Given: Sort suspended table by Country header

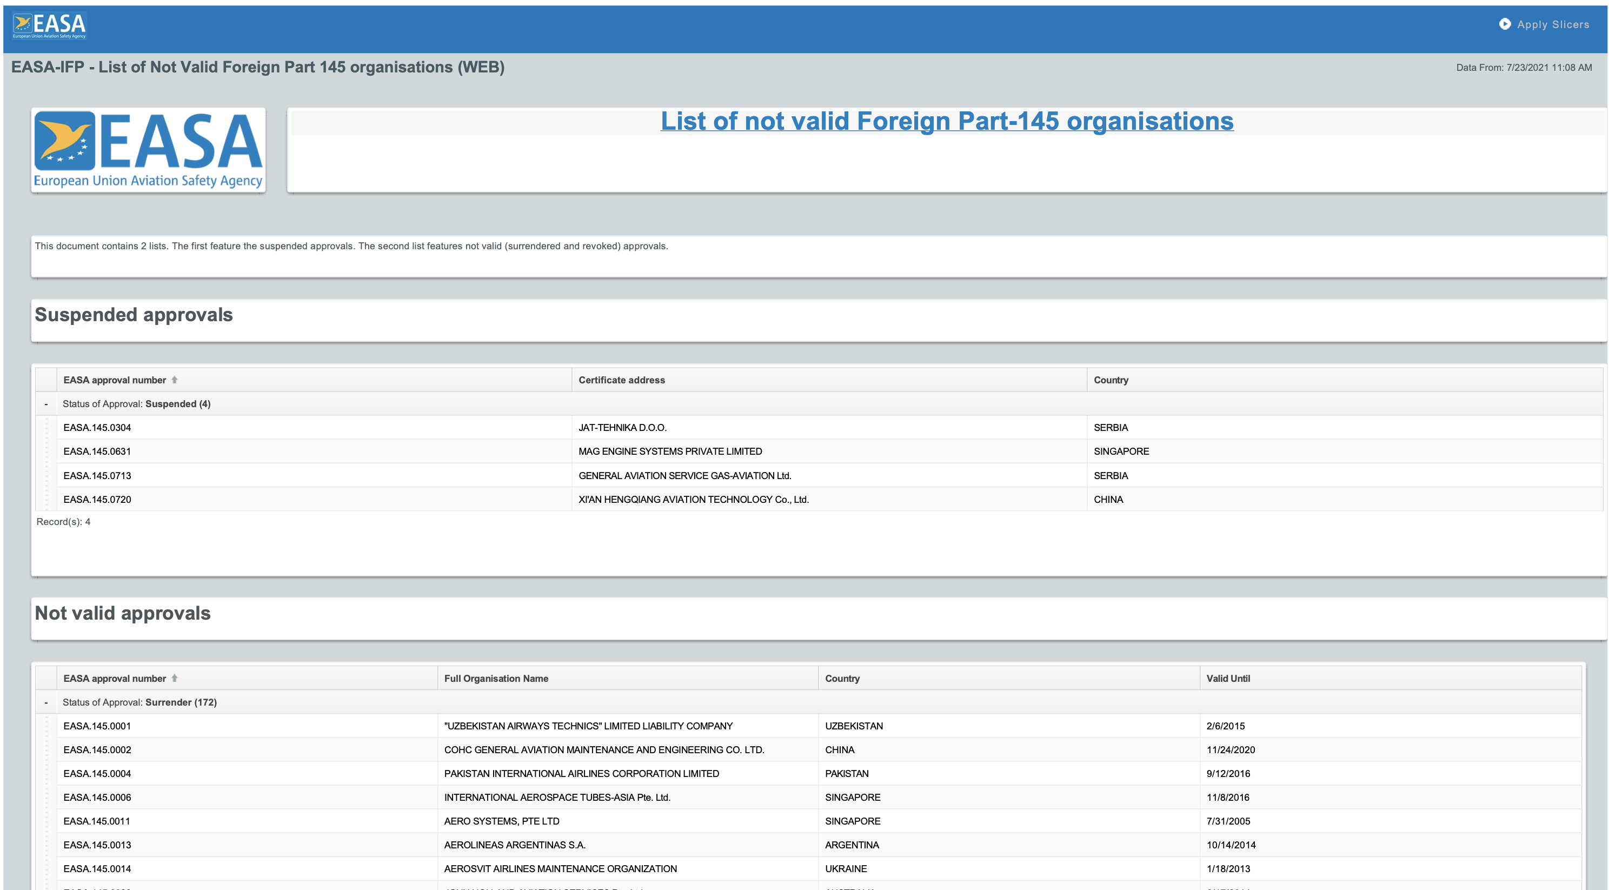Looking at the screenshot, I should coord(1111,380).
